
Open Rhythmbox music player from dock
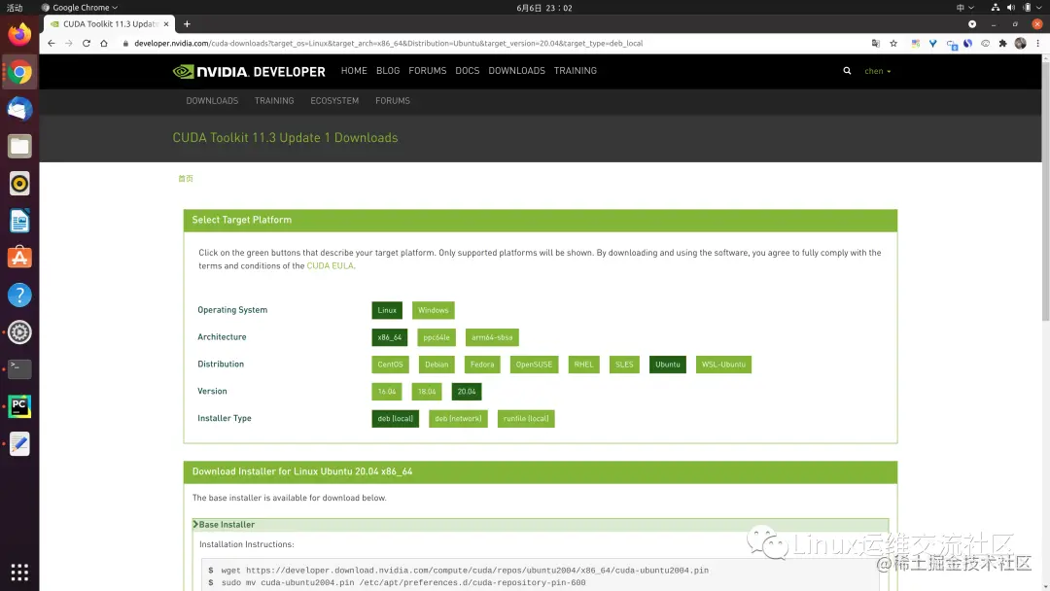tap(19, 184)
